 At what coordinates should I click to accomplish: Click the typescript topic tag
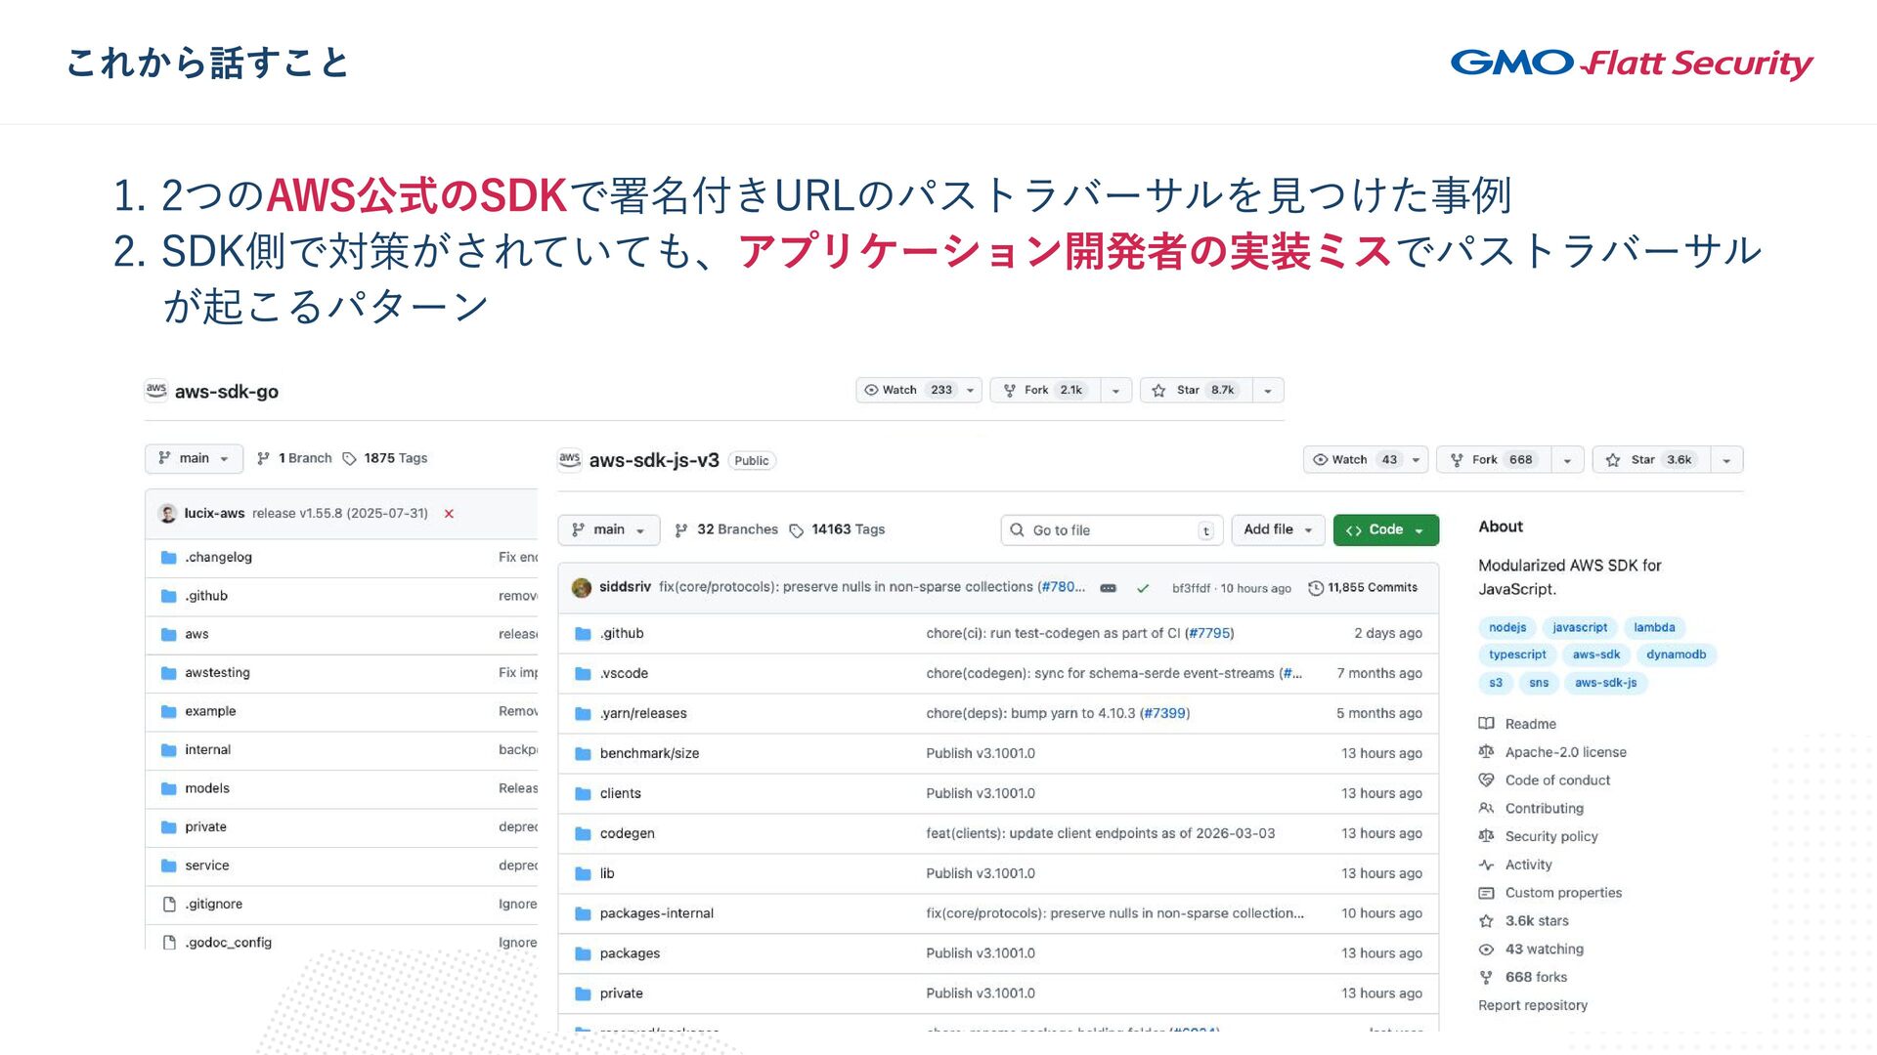(x=1517, y=654)
